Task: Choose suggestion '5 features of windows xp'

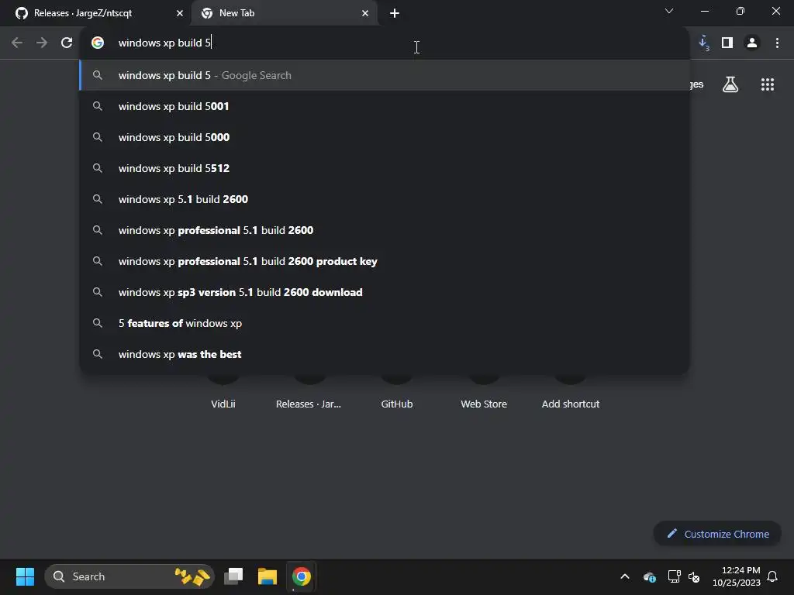Action: pos(385,323)
